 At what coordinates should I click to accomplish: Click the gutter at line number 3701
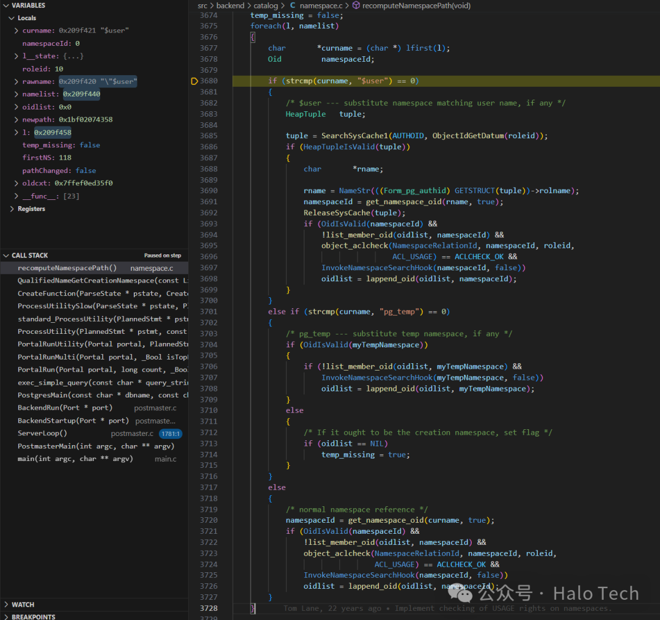(208, 312)
